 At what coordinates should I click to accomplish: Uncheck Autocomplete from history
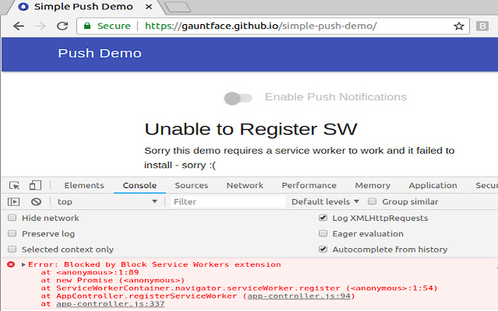(323, 250)
